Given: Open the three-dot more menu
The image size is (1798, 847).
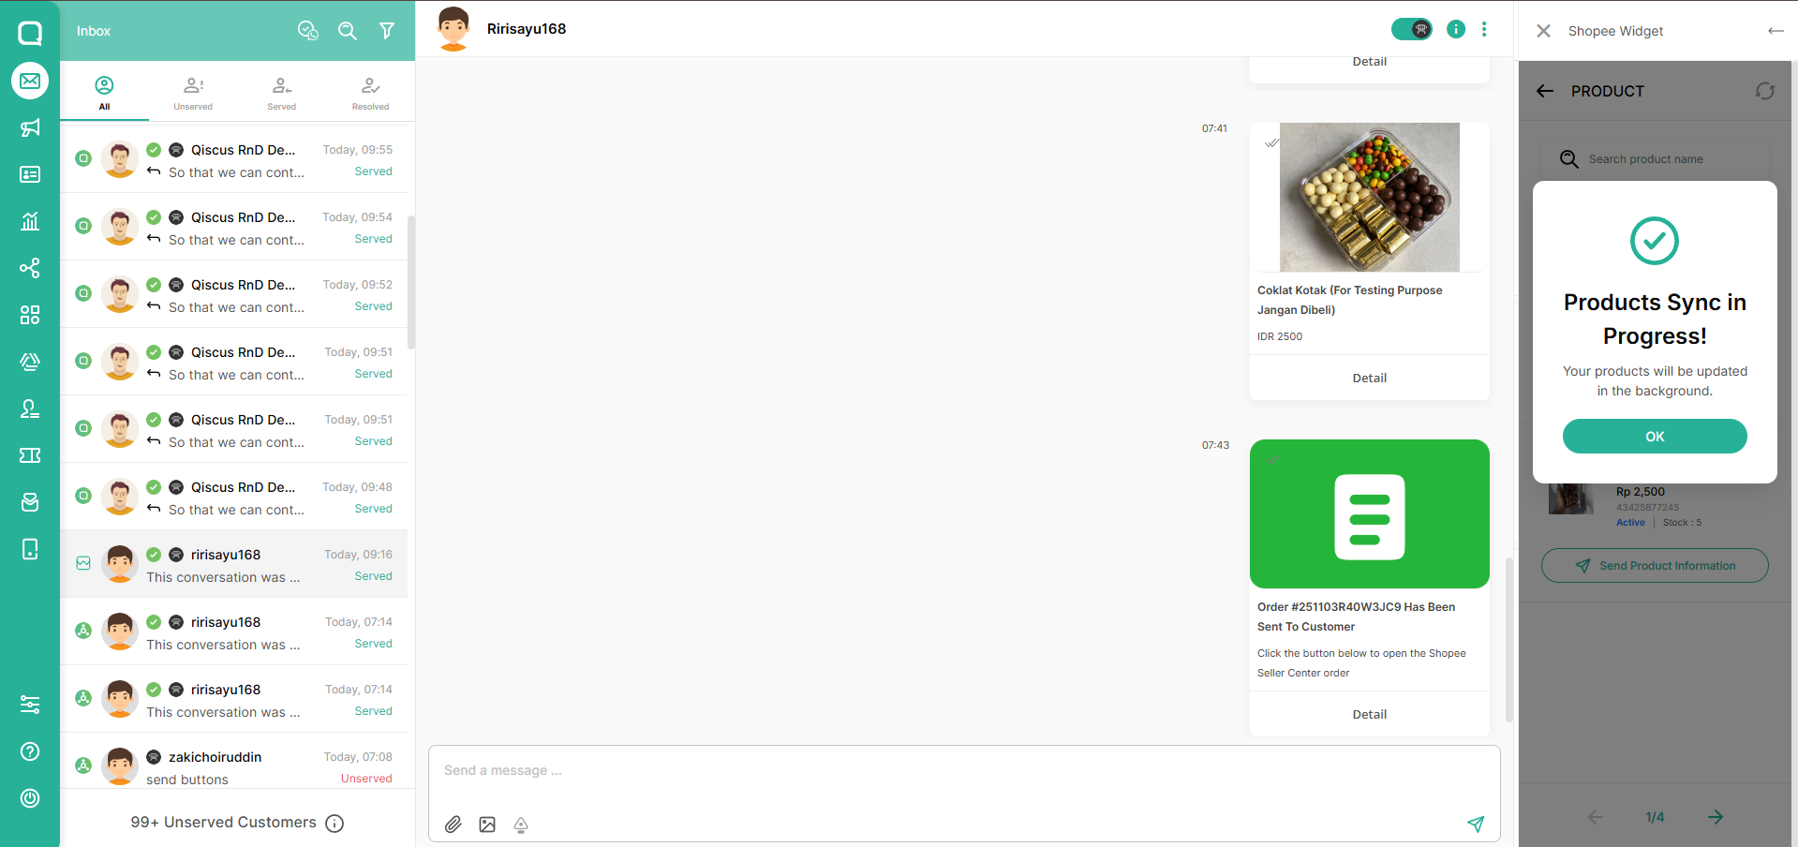Looking at the screenshot, I should pos(1484,29).
